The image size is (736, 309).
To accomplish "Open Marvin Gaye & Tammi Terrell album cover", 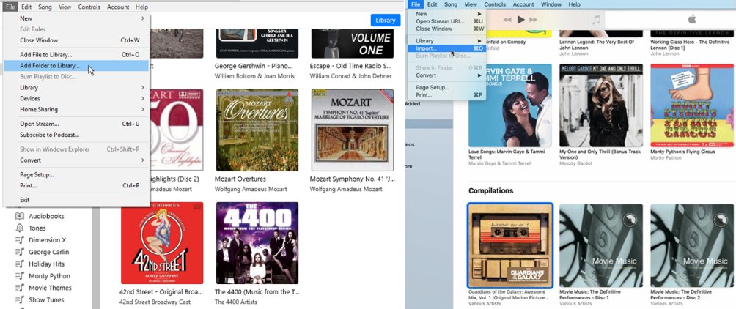I will point(510,105).
